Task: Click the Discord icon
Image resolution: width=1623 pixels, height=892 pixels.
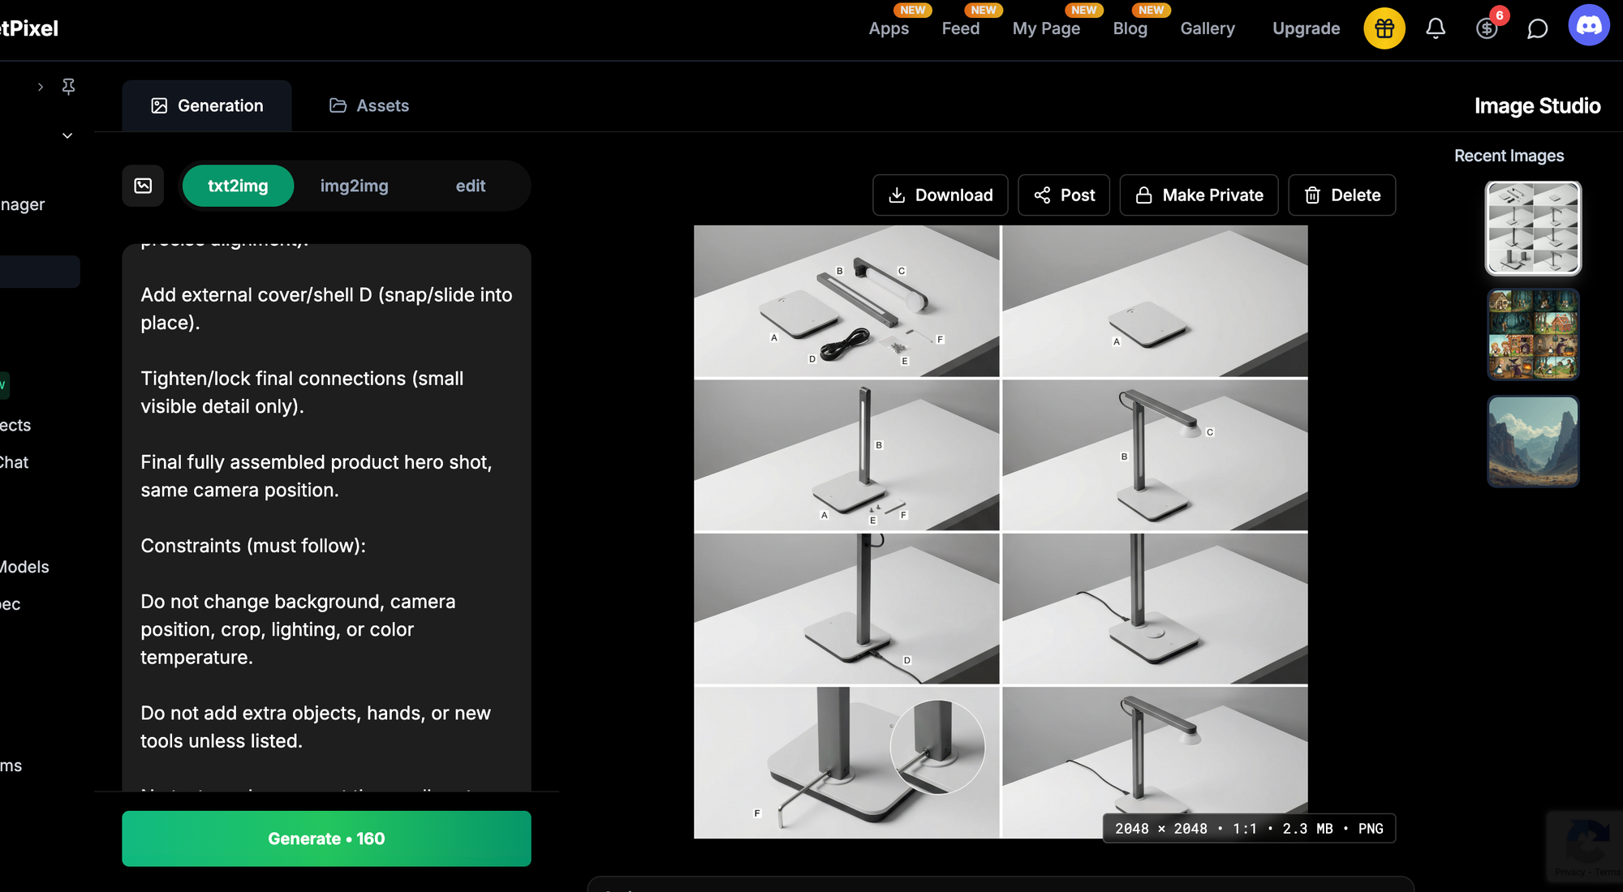Action: pos(1588,25)
